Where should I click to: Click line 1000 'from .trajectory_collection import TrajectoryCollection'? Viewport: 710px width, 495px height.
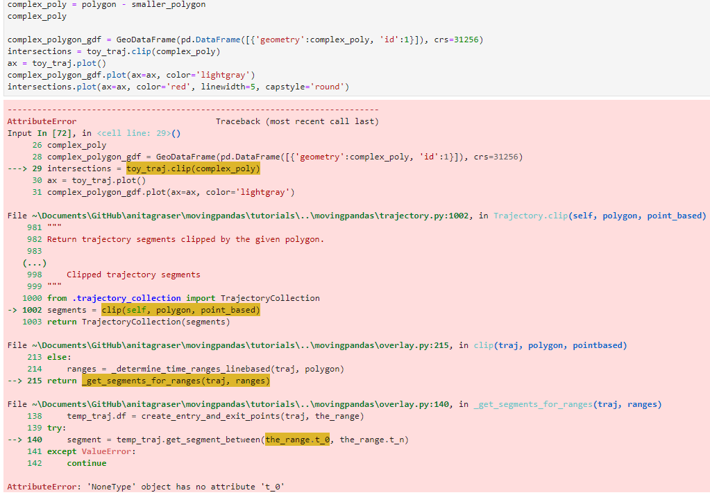pyautogui.click(x=183, y=298)
